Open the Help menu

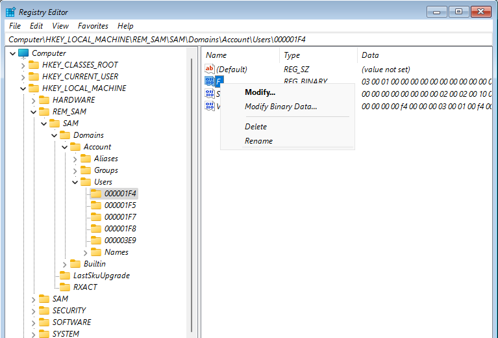click(125, 26)
